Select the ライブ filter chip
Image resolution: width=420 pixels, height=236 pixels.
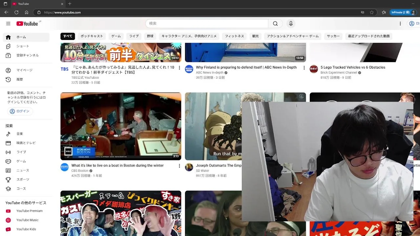coord(134,36)
